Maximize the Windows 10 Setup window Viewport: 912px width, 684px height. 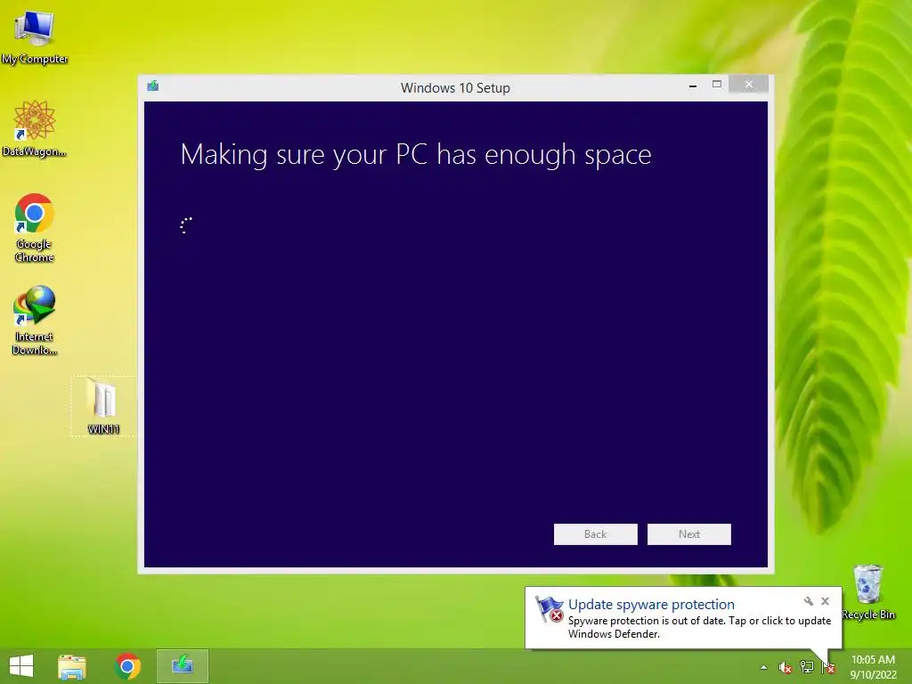(717, 85)
